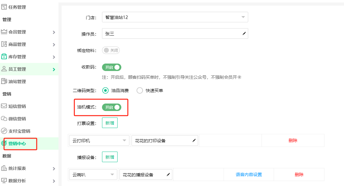The height and width of the screenshot is (186, 344).
Task: Open the 云打印机 device type dropdown
Action: (x=99, y=140)
